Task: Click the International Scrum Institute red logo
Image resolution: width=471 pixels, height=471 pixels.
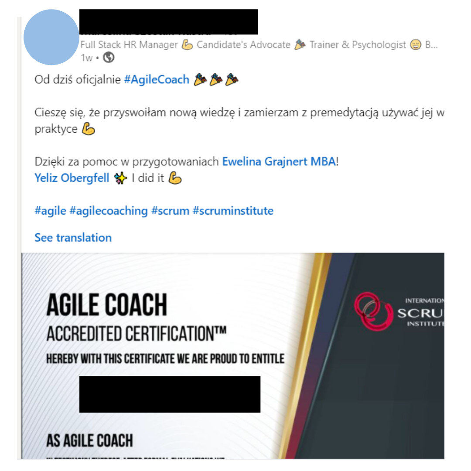Action: click(x=373, y=311)
